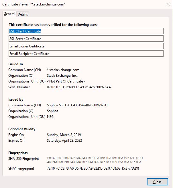
Task: Click the issuer organization value Sophos
Action: [x=53, y=111]
